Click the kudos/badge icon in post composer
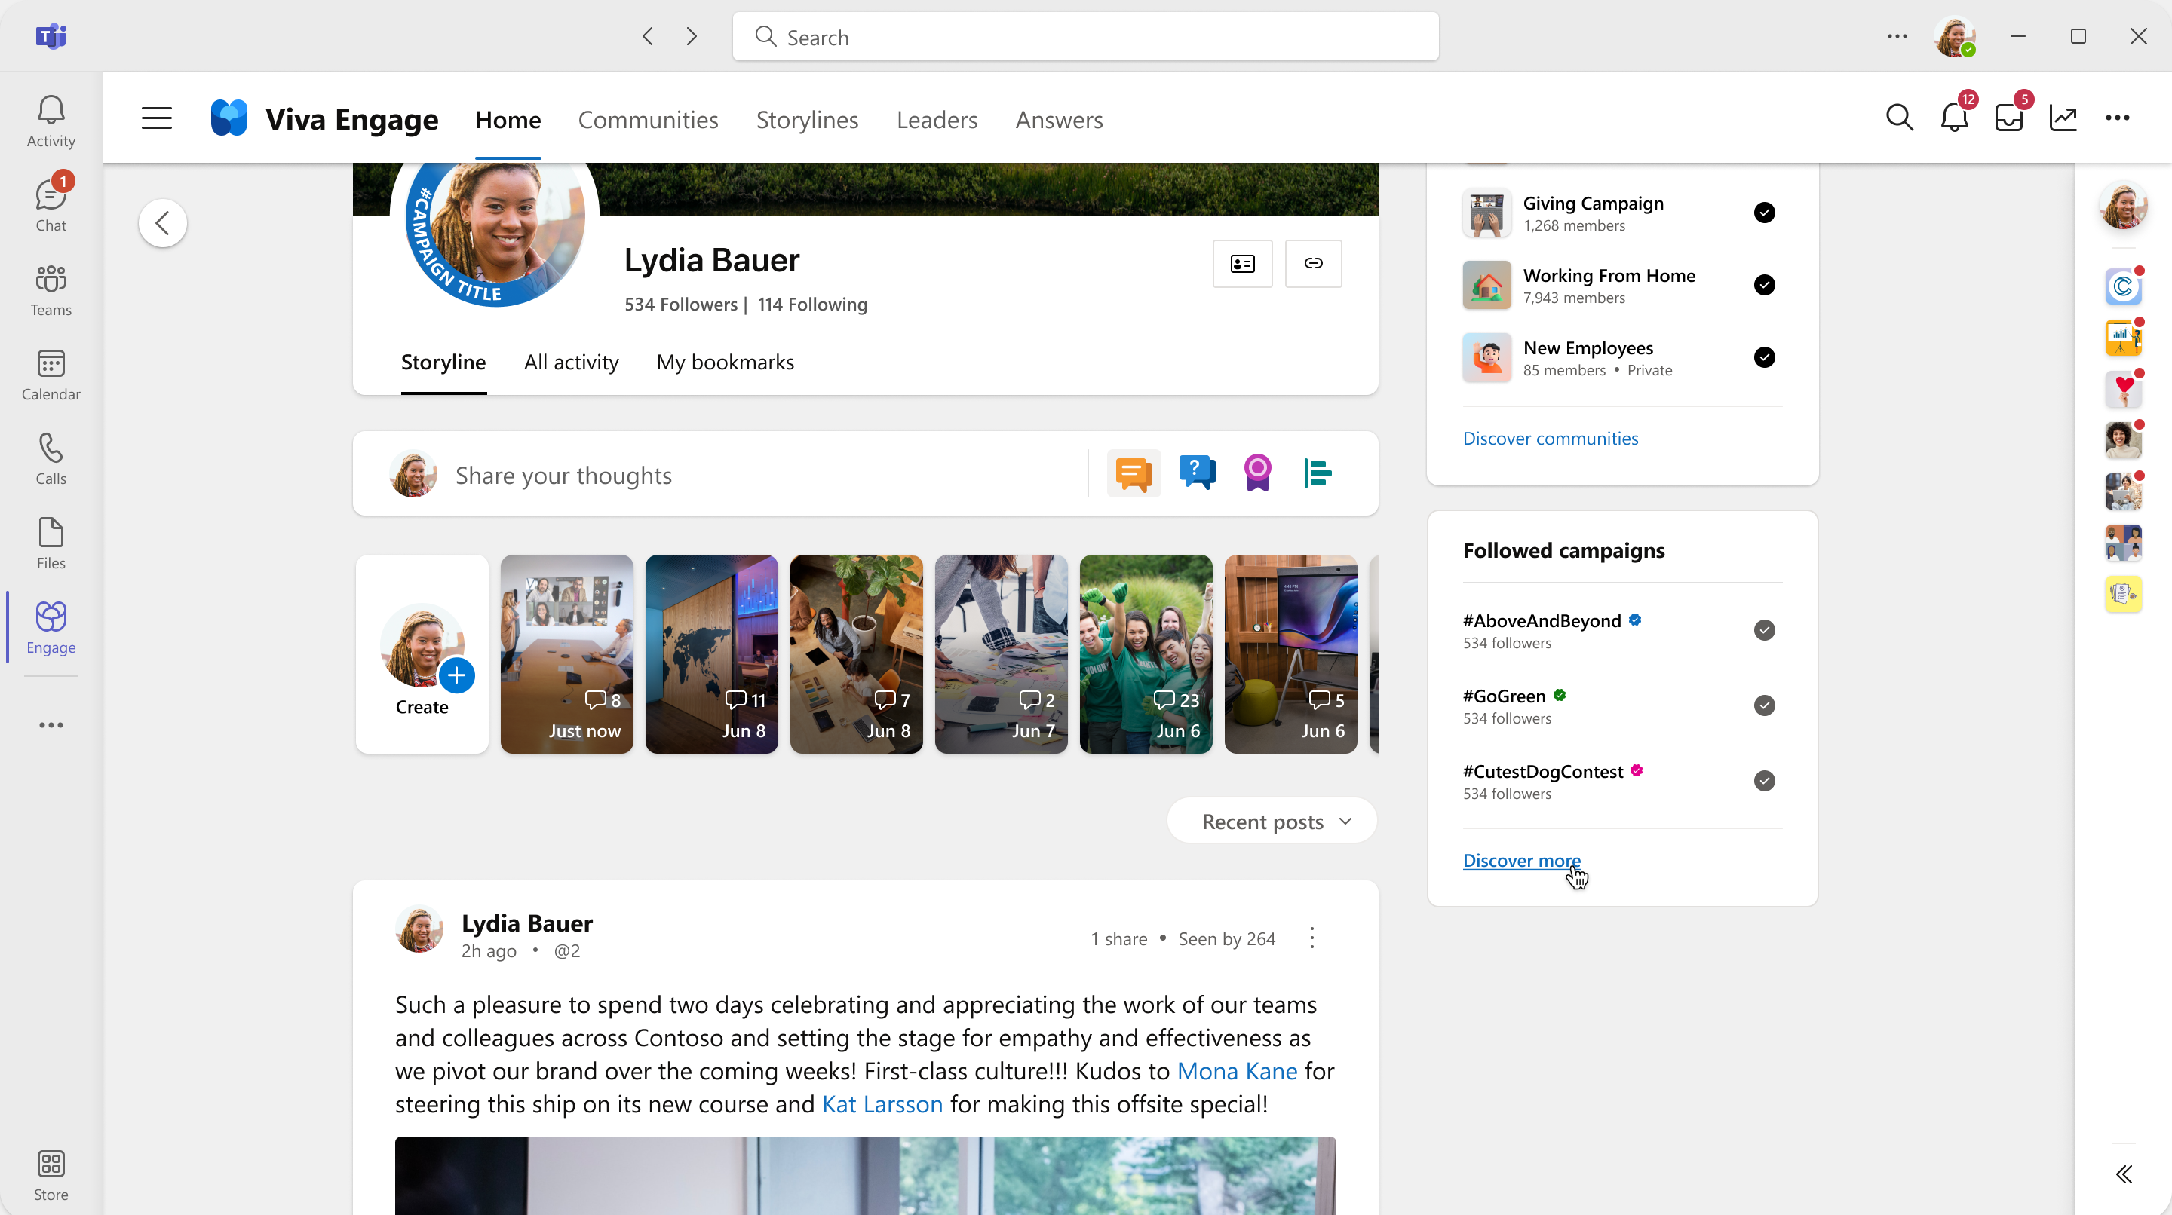This screenshot has width=2172, height=1215. coord(1257,474)
